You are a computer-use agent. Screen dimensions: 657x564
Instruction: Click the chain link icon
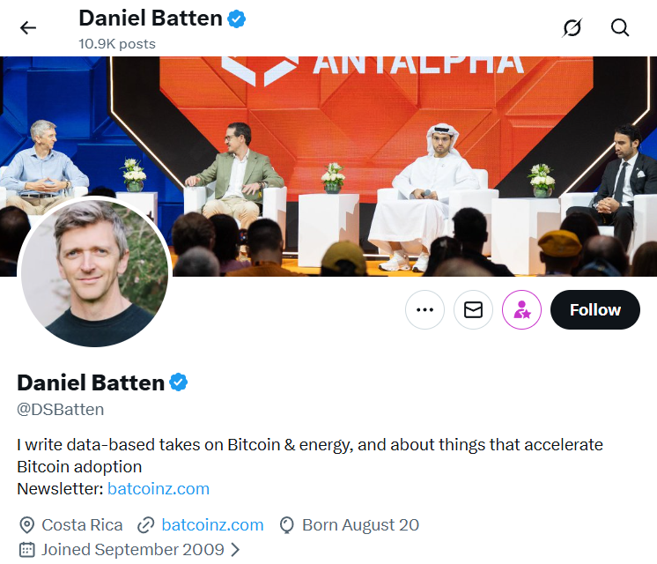coord(146,525)
